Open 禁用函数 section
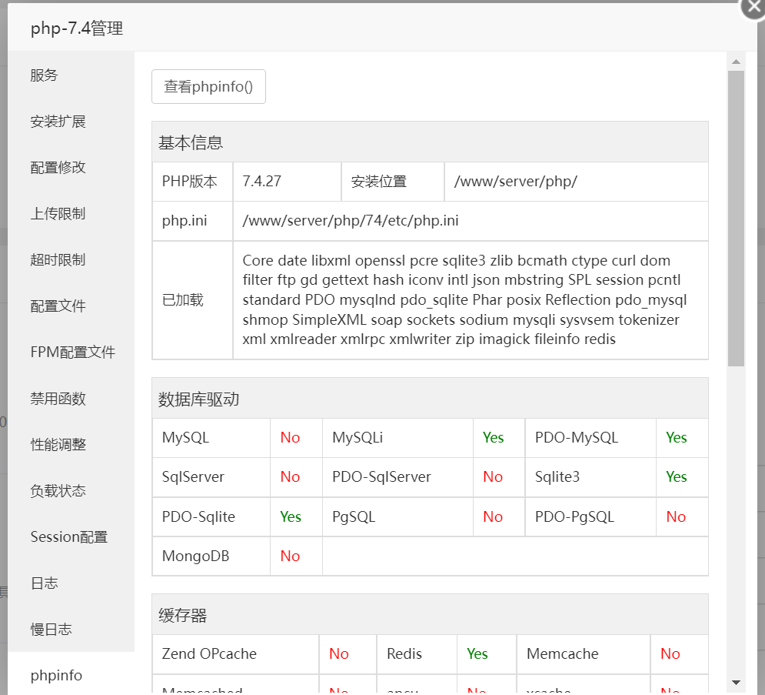 point(72,398)
